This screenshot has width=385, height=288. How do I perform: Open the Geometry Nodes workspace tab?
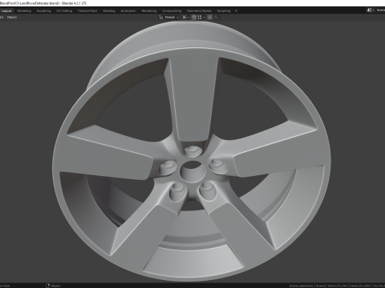coord(199,11)
